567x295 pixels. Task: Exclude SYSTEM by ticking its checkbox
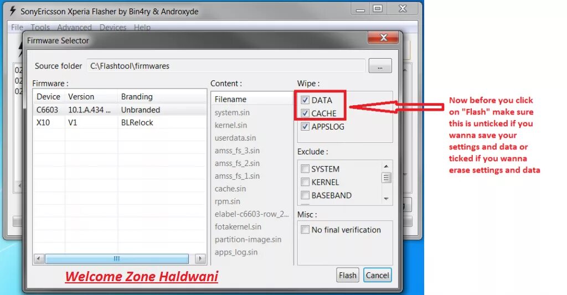[305, 169]
